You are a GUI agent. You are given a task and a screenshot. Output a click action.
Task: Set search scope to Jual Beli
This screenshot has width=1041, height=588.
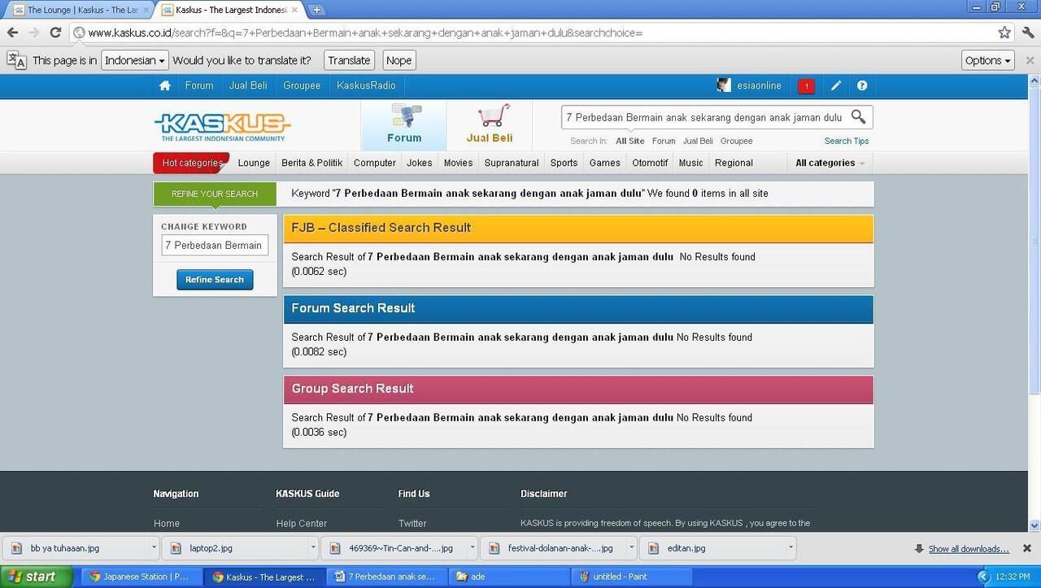698,141
